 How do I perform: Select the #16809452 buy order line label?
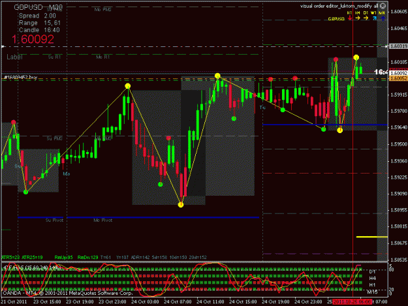click(x=20, y=77)
